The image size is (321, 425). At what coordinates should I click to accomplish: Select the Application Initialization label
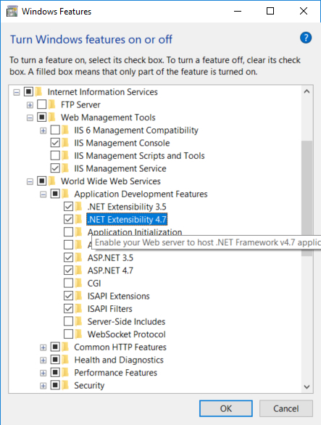135,232
